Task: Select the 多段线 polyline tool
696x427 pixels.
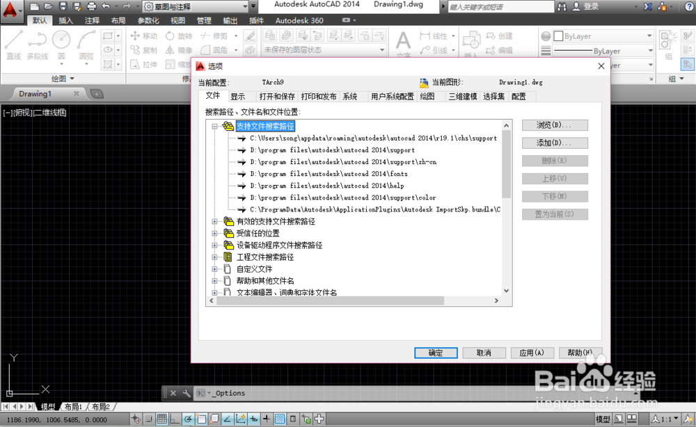Action: tap(38, 45)
